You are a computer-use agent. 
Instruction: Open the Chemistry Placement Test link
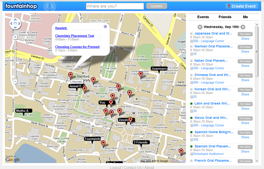pos(74,36)
